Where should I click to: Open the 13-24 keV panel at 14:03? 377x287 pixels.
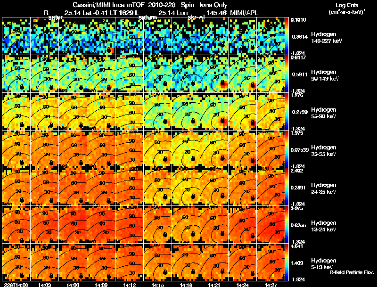[x=44, y=225]
